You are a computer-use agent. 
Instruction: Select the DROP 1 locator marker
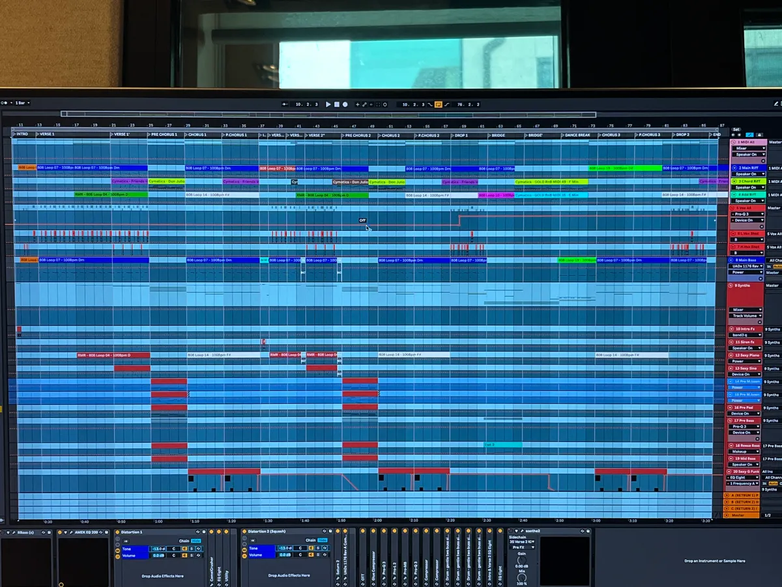[x=460, y=135]
